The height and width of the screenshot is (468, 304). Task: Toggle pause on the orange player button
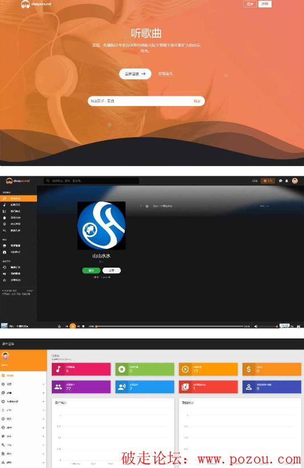(x=73, y=326)
